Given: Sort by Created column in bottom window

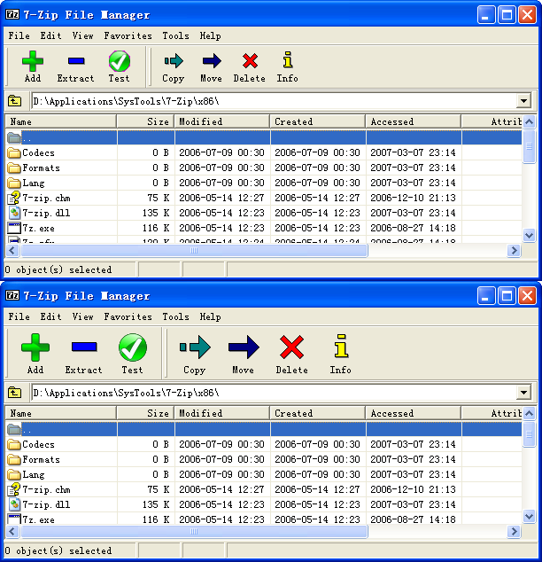Looking at the screenshot, I should click(318, 414).
